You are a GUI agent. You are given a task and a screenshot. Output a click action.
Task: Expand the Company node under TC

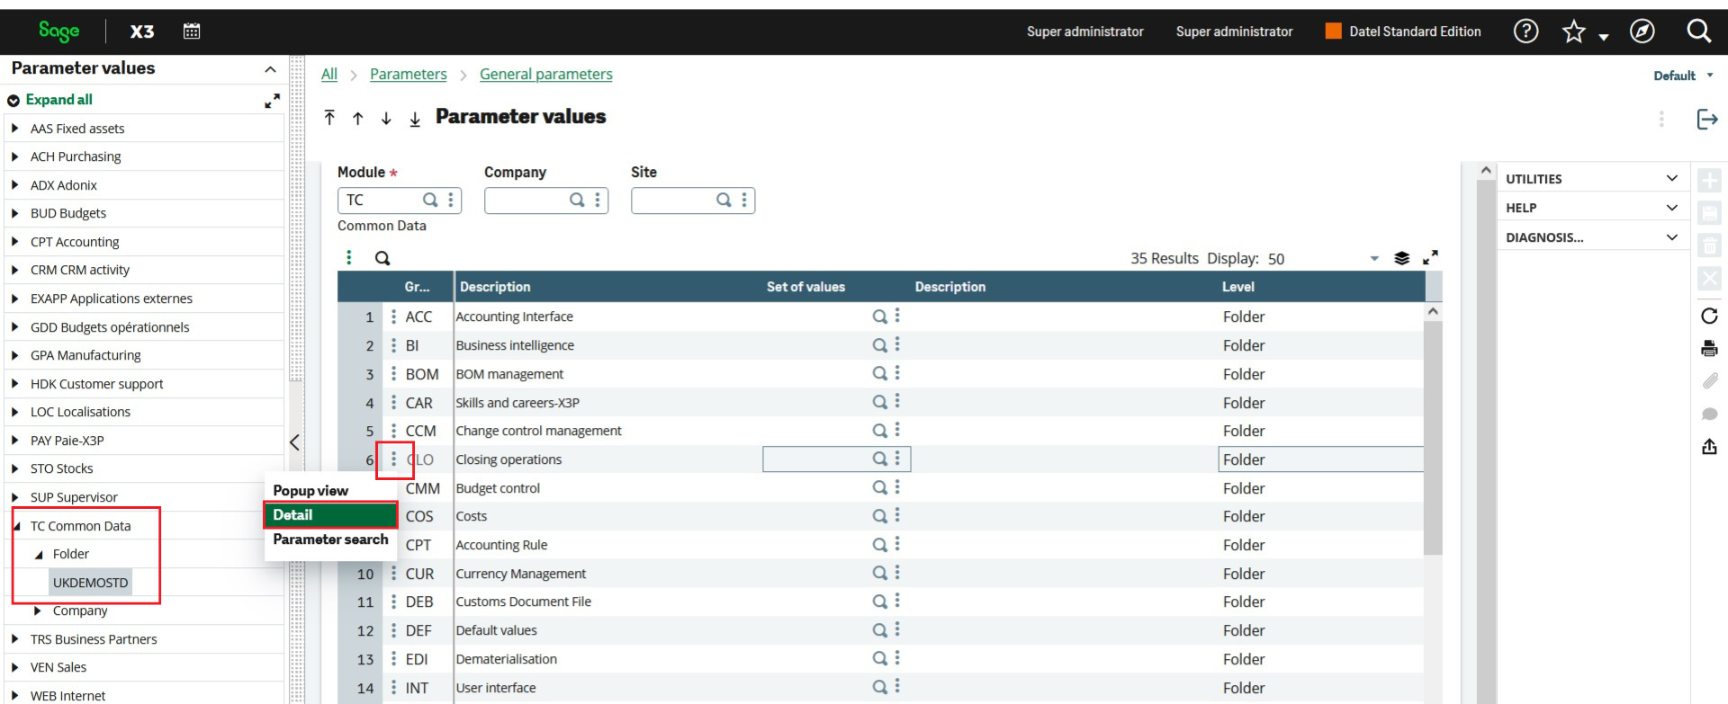click(x=38, y=610)
